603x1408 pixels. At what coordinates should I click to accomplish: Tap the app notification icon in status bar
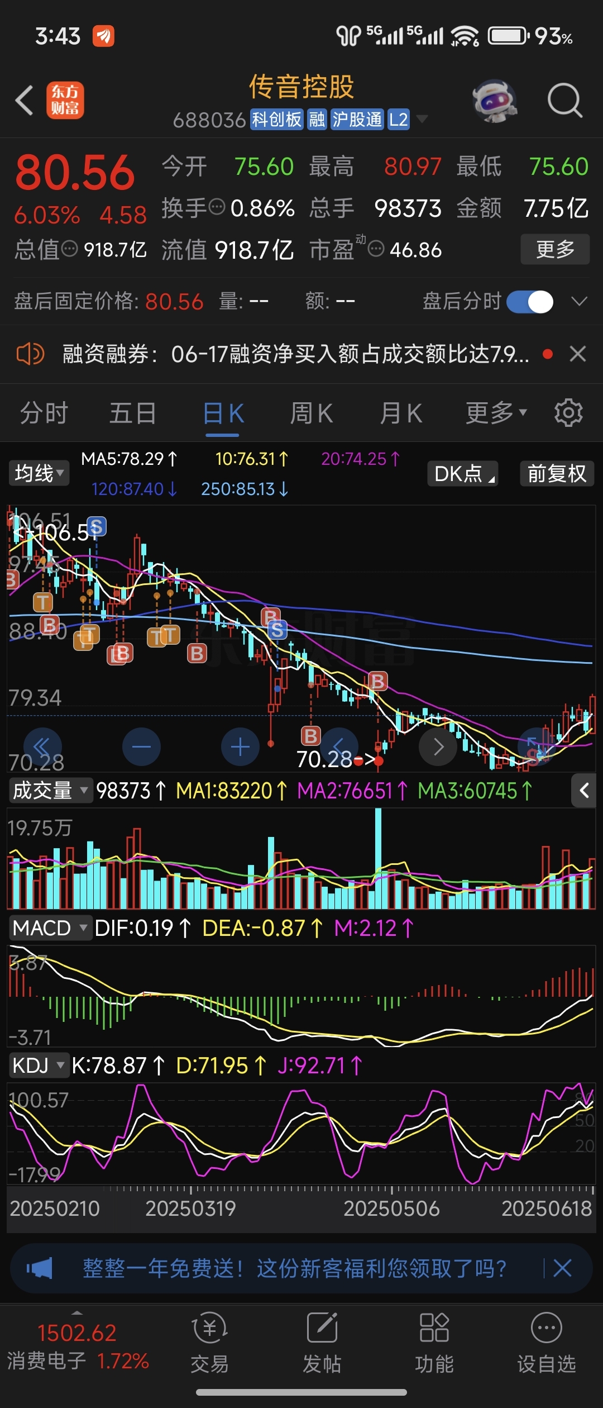[x=103, y=36]
